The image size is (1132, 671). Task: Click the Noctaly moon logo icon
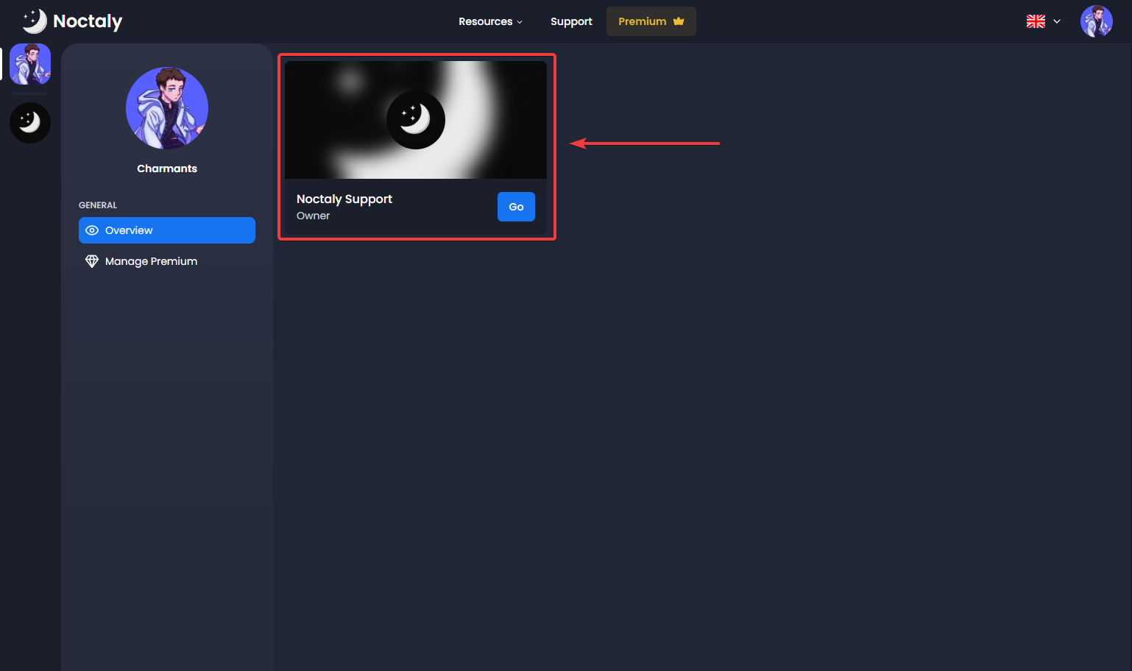(35, 21)
